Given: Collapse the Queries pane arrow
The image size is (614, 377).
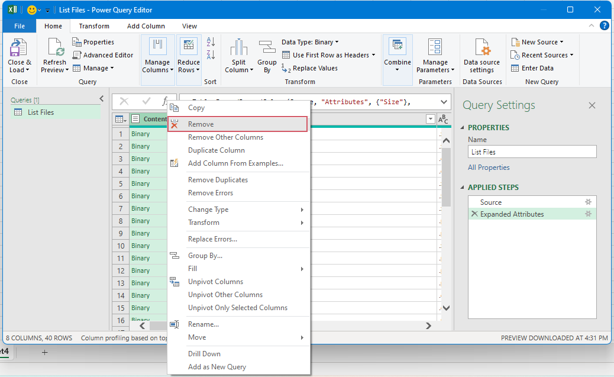Looking at the screenshot, I should coord(101,99).
